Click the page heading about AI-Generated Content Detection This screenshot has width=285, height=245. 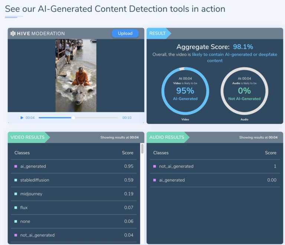(x=115, y=9)
